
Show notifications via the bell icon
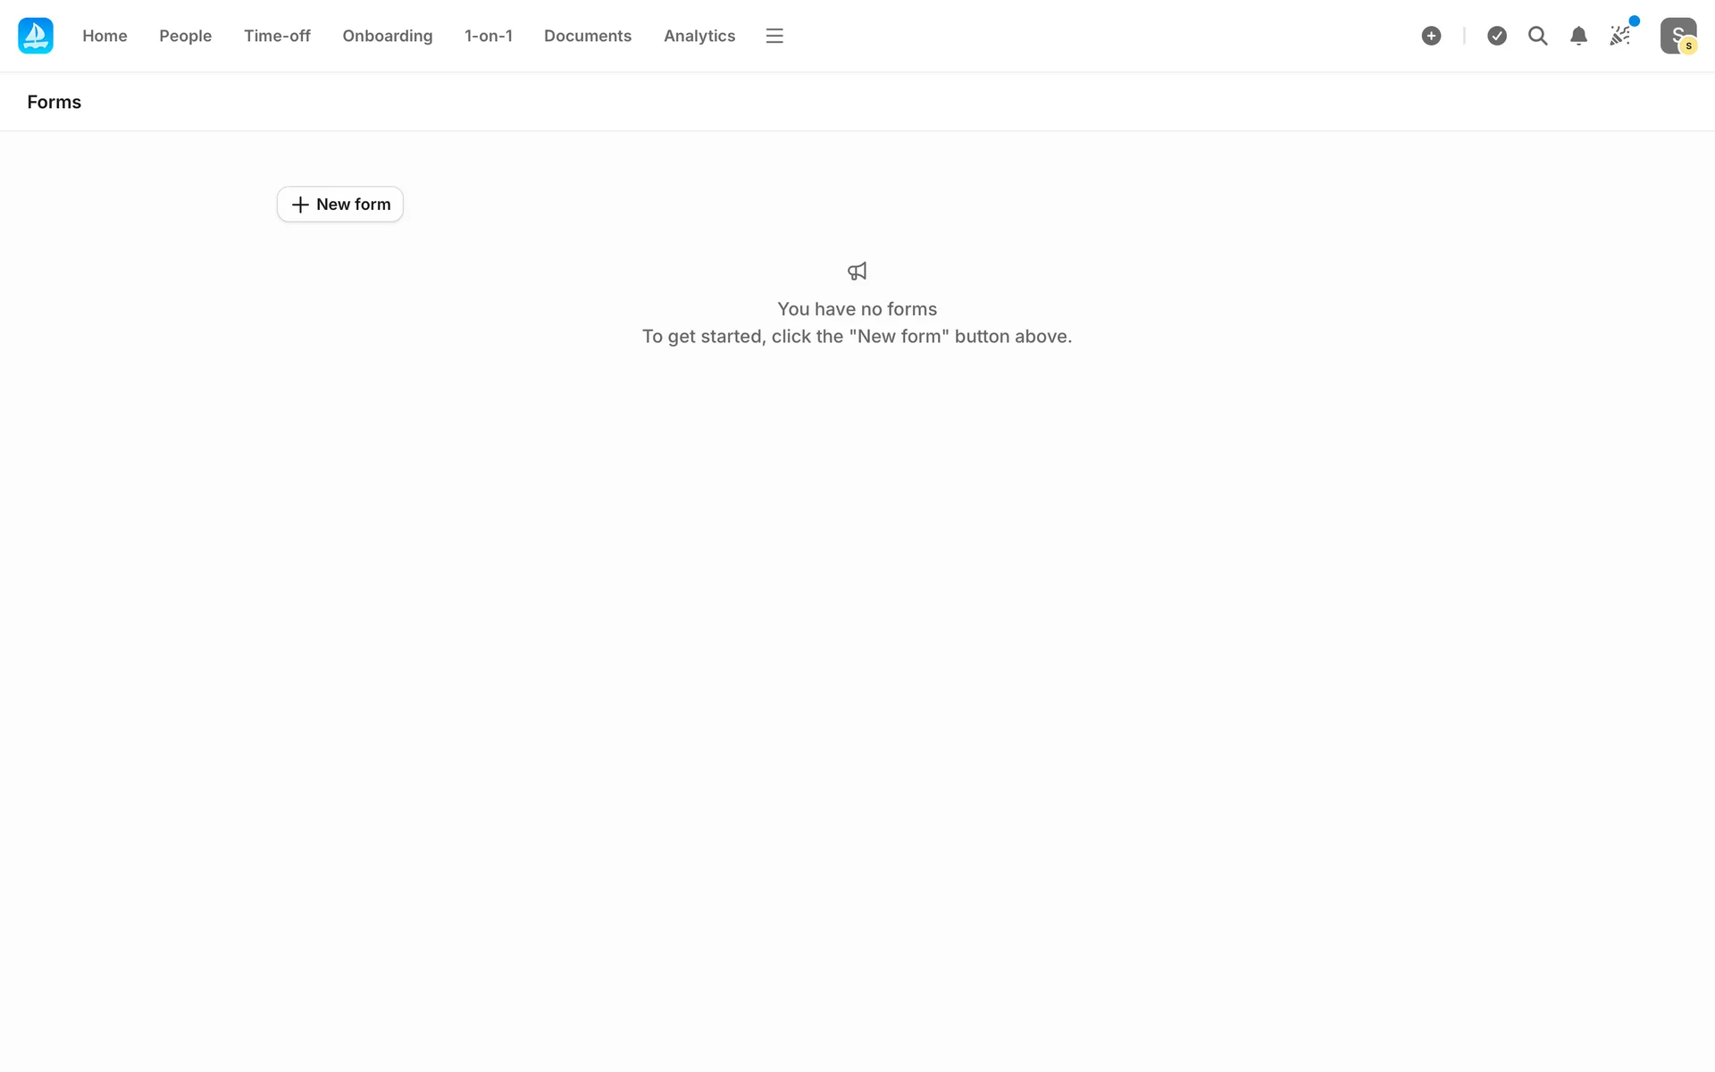tap(1578, 36)
